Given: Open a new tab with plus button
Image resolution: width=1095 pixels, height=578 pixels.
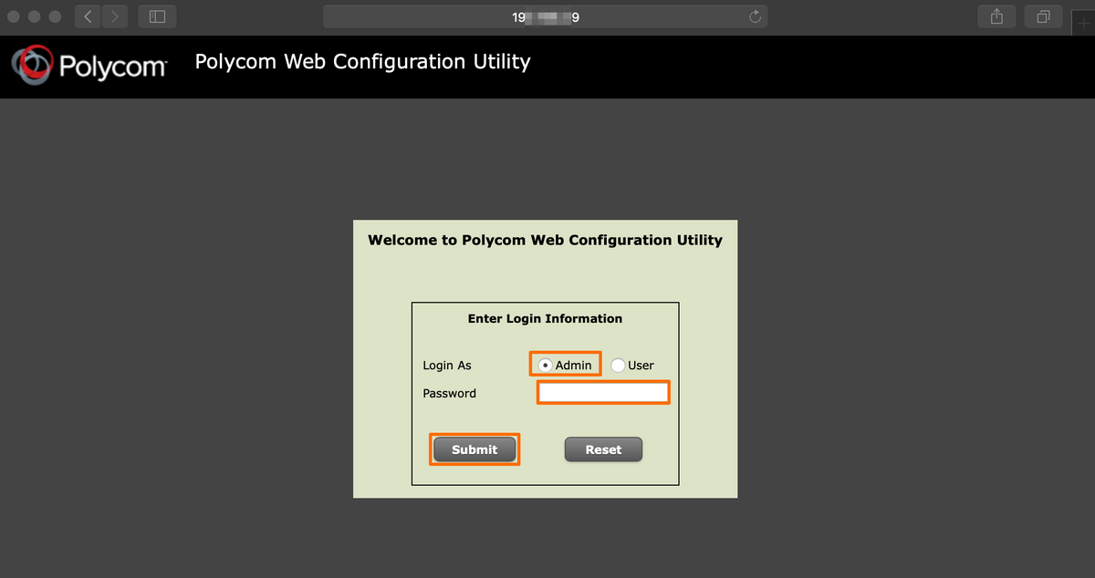Looking at the screenshot, I should (1082, 24).
